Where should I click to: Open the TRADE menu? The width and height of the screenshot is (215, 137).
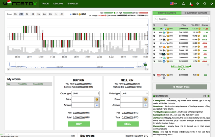[x=45, y=4]
